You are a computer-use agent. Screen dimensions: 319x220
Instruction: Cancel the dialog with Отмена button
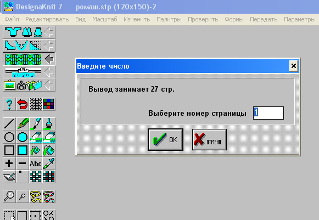(x=209, y=140)
